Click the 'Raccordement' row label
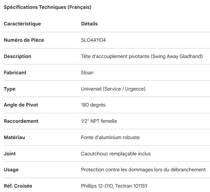 21,121
